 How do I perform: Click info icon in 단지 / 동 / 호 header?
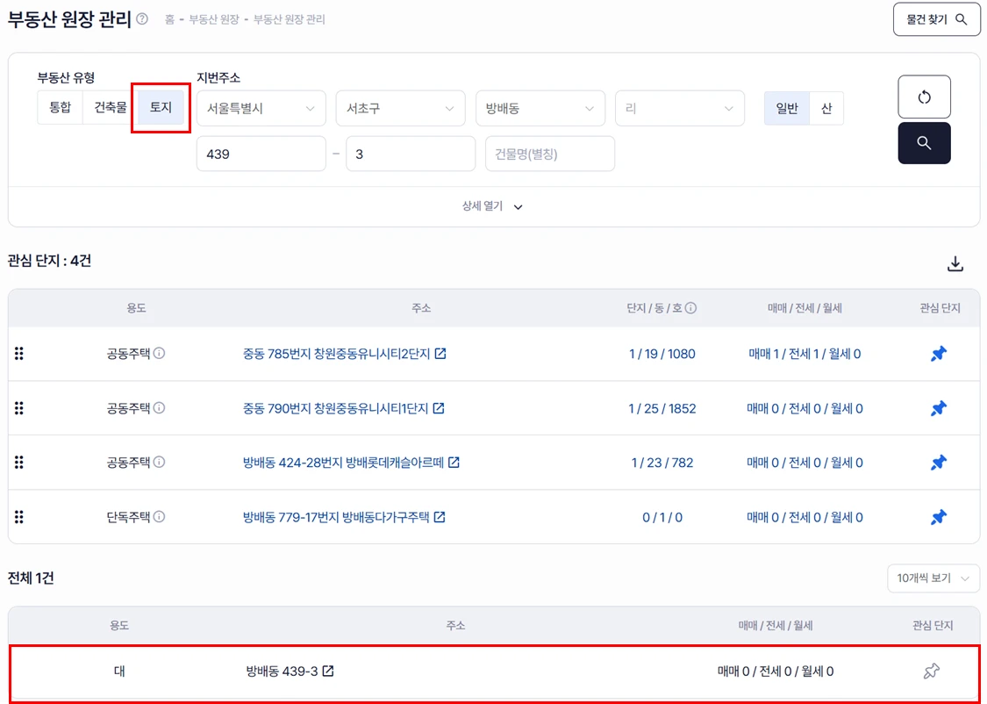(690, 309)
